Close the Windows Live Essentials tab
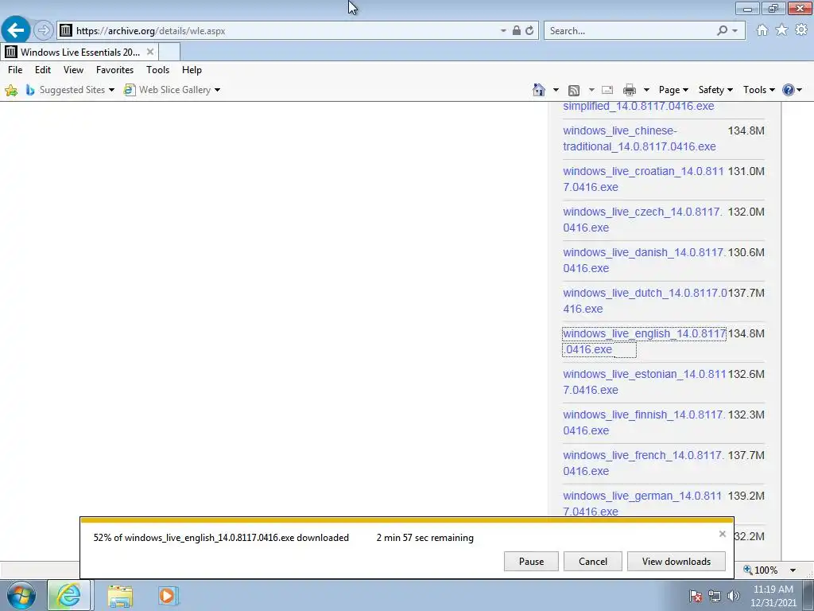 point(150,52)
